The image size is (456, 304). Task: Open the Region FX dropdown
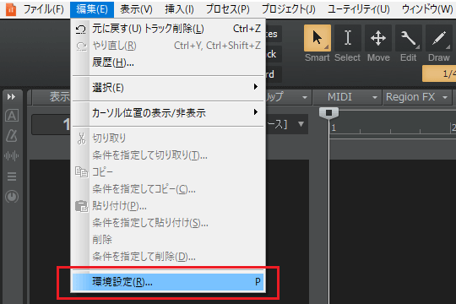(x=417, y=97)
